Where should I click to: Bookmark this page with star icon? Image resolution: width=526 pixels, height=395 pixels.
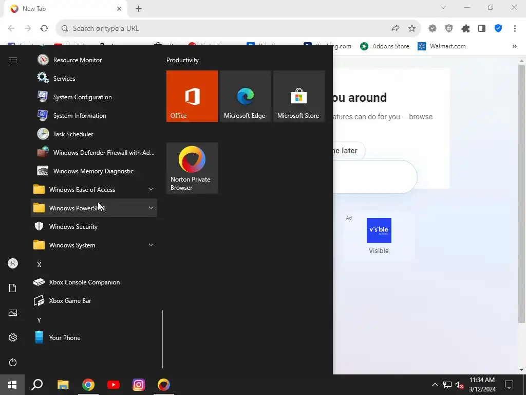[412, 29]
